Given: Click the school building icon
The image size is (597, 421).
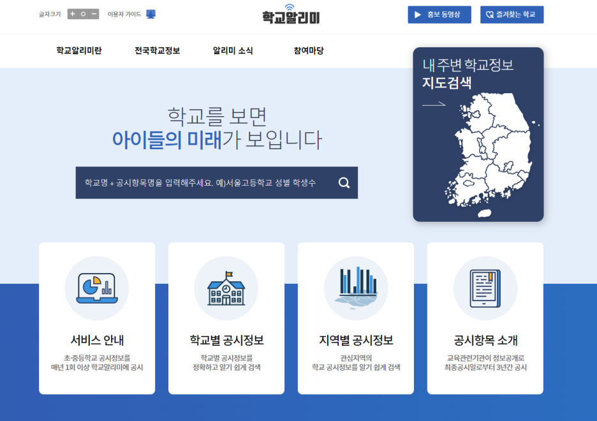Looking at the screenshot, I should [x=226, y=288].
